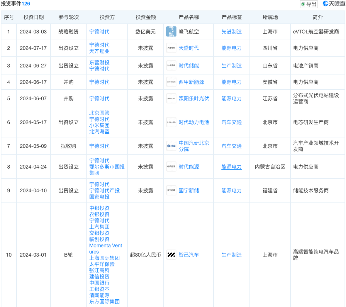346x307 pixels.
Task: Click the 国宁新储 logo thumbnail
Action: 171,191
